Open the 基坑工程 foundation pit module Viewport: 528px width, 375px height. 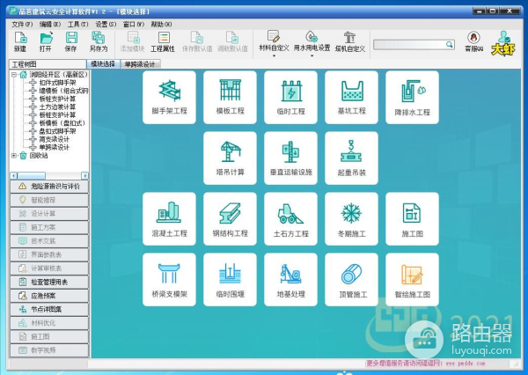coord(351,98)
